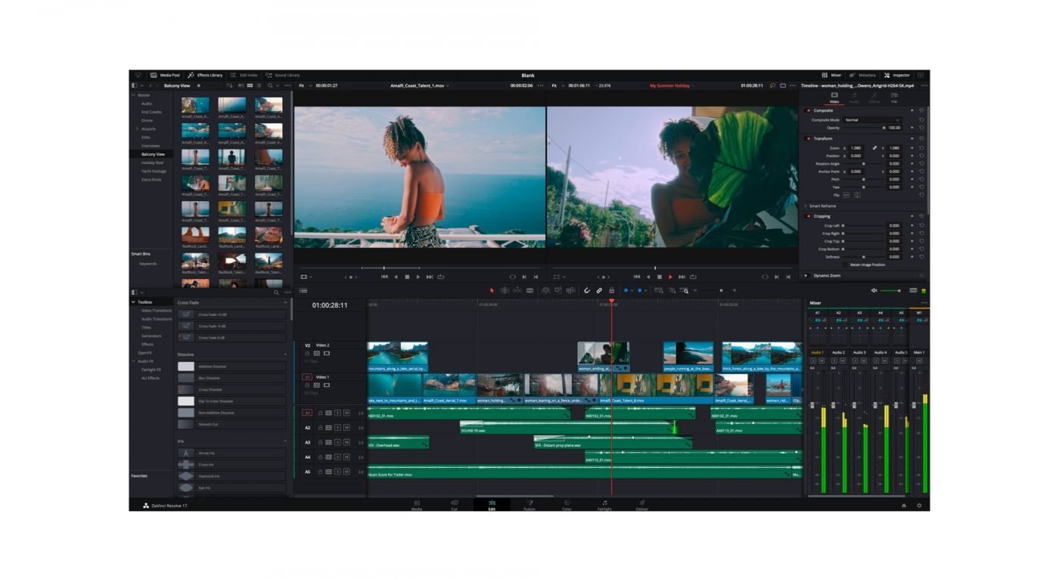1059x579 pixels.
Task: Open project settings gear icon
Action: tap(919, 506)
